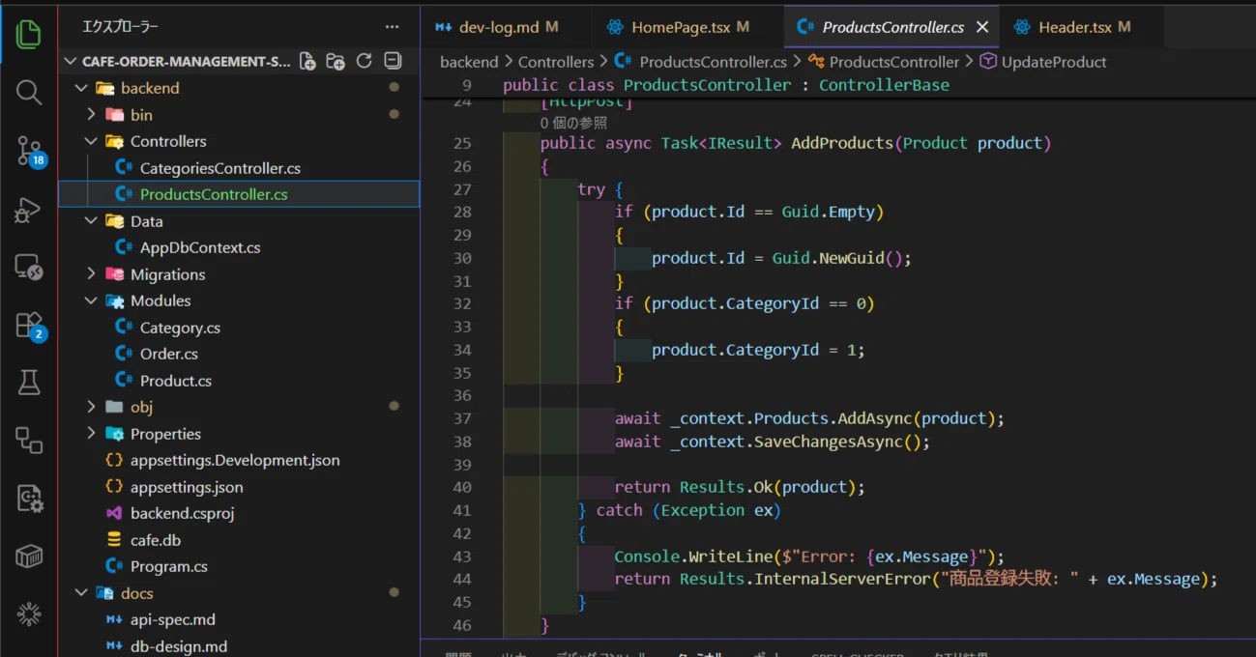
Task: Click the エクスプローラー panel title
Action: (120, 27)
